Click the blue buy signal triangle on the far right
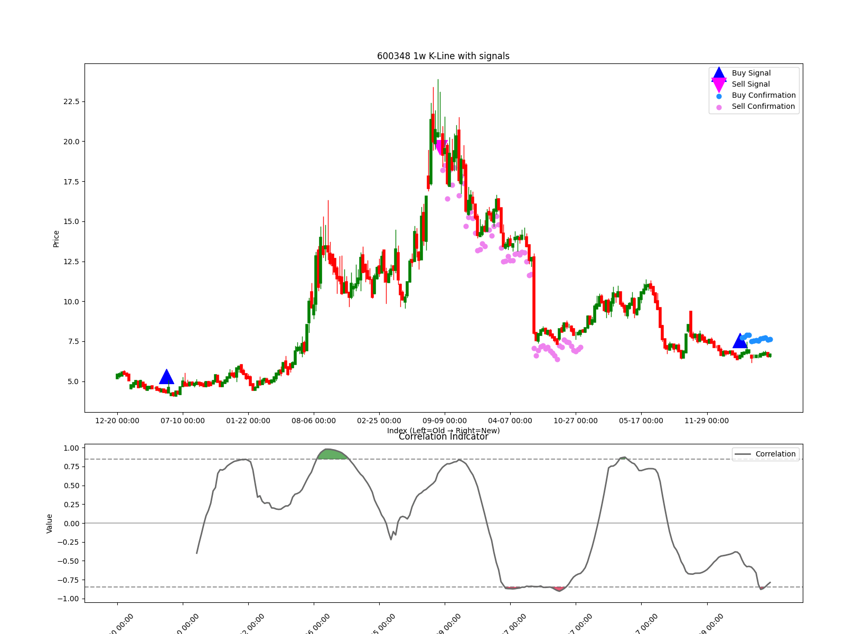Screen dimensions: 845x634 click(740, 341)
